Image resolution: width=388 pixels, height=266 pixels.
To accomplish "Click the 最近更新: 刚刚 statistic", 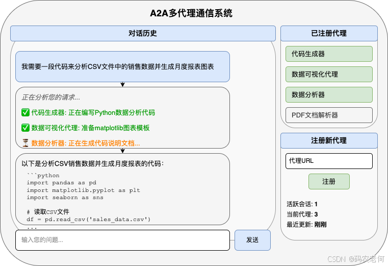I will (306, 225).
